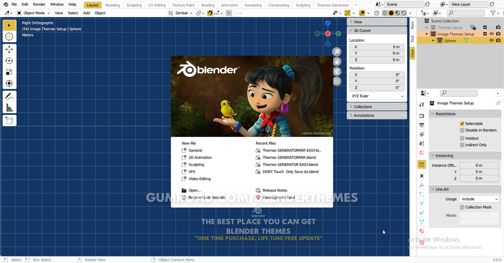Image resolution: width=504 pixels, height=263 pixels.
Task: Switch to the Themes Generator workspace tab
Action: pyautogui.click(x=332, y=5)
